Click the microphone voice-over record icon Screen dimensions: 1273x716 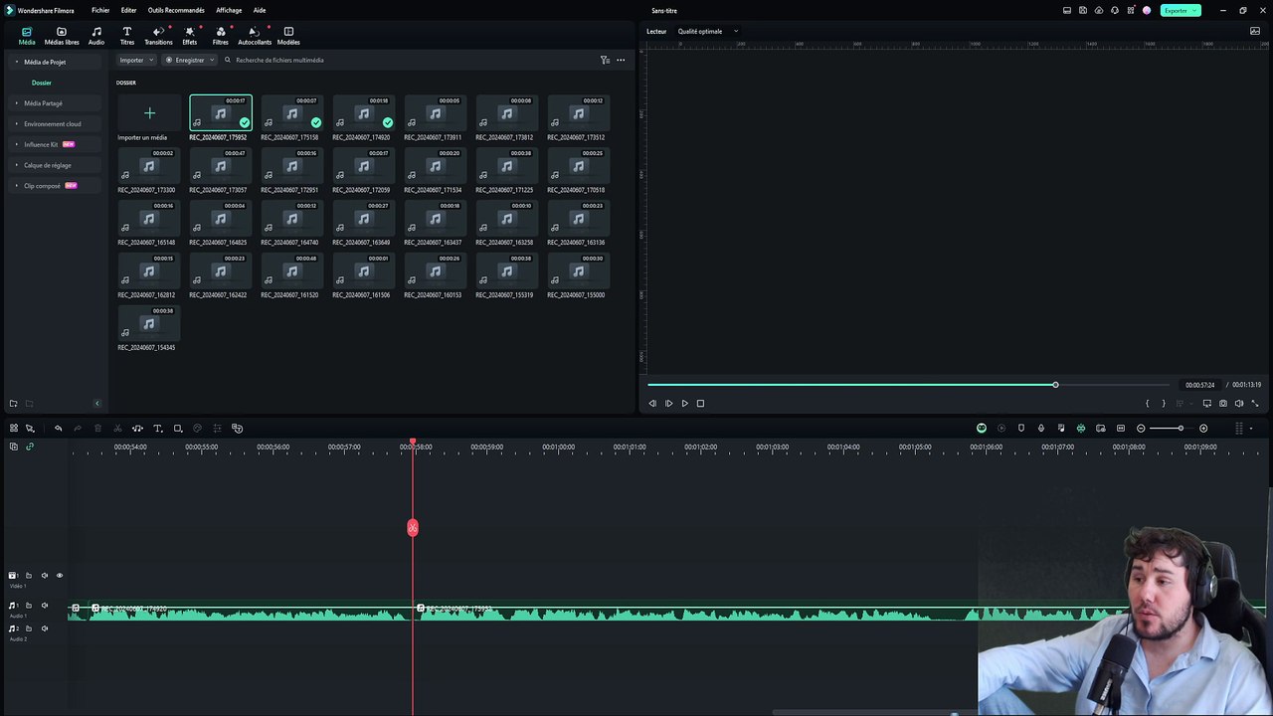[x=1041, y=429]
